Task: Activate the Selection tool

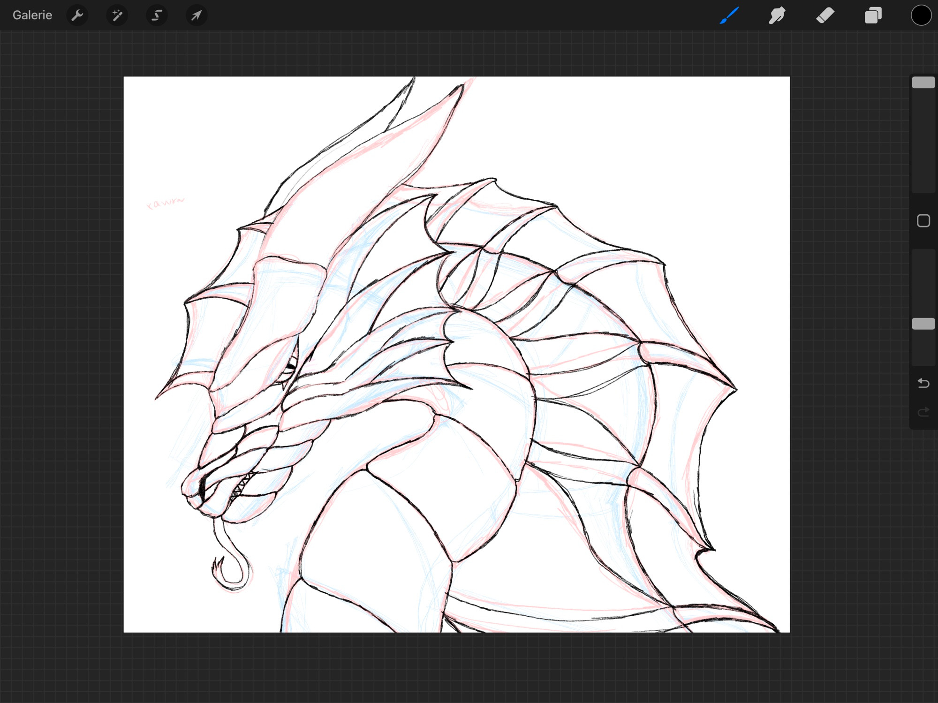Action: click(157, 15)
